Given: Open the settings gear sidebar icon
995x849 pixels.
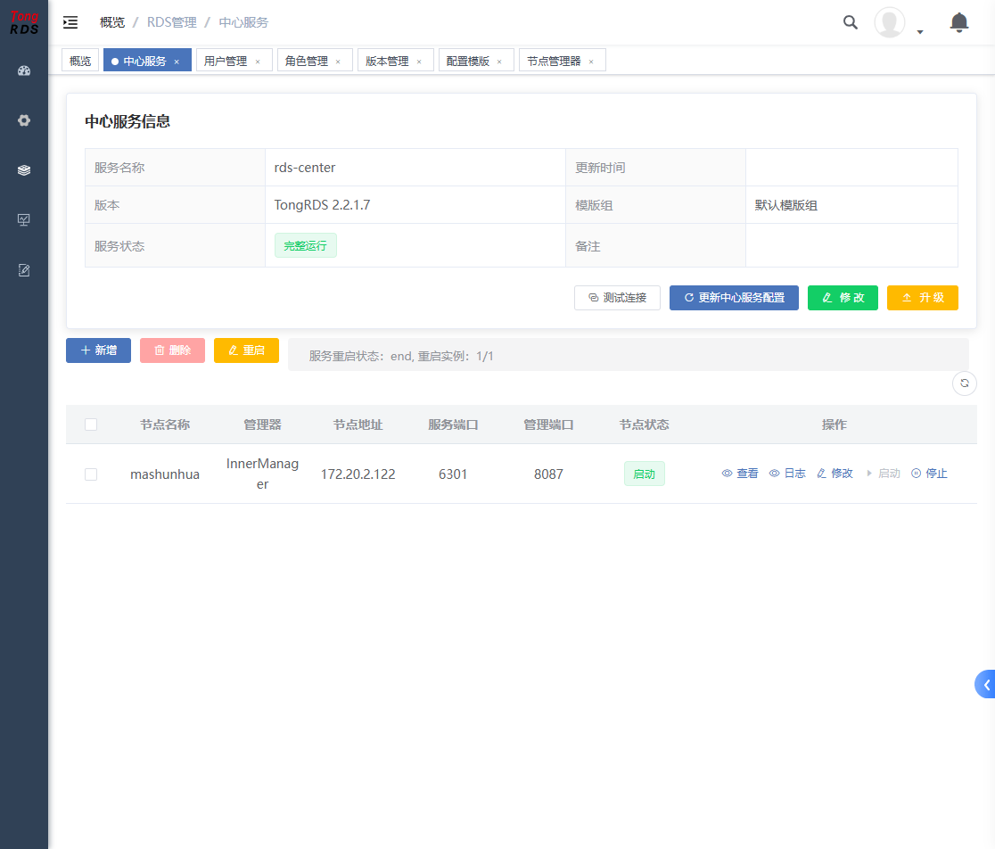Looking at the screenshot, I should pyautogui.click(x=24, y=120).
